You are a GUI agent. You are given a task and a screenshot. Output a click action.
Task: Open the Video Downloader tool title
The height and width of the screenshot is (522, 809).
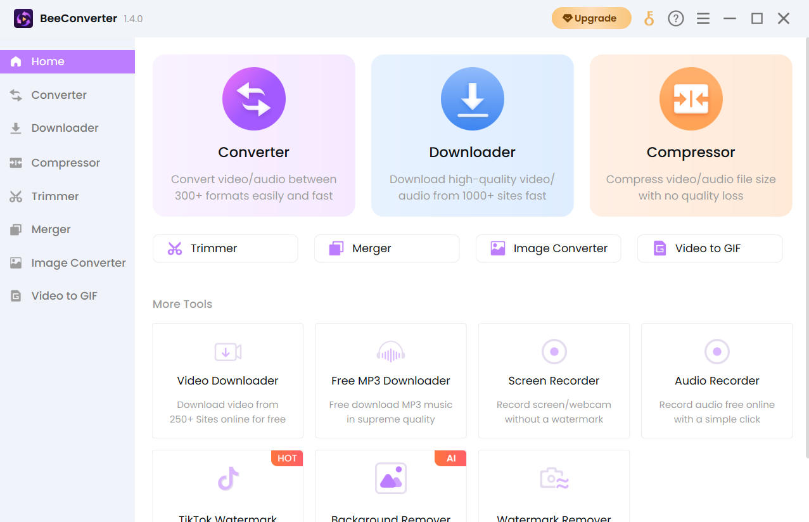click(228, 381)
